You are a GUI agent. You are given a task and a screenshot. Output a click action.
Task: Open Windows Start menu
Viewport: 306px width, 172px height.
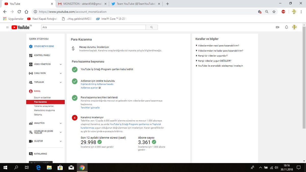(x=5, y=167)
